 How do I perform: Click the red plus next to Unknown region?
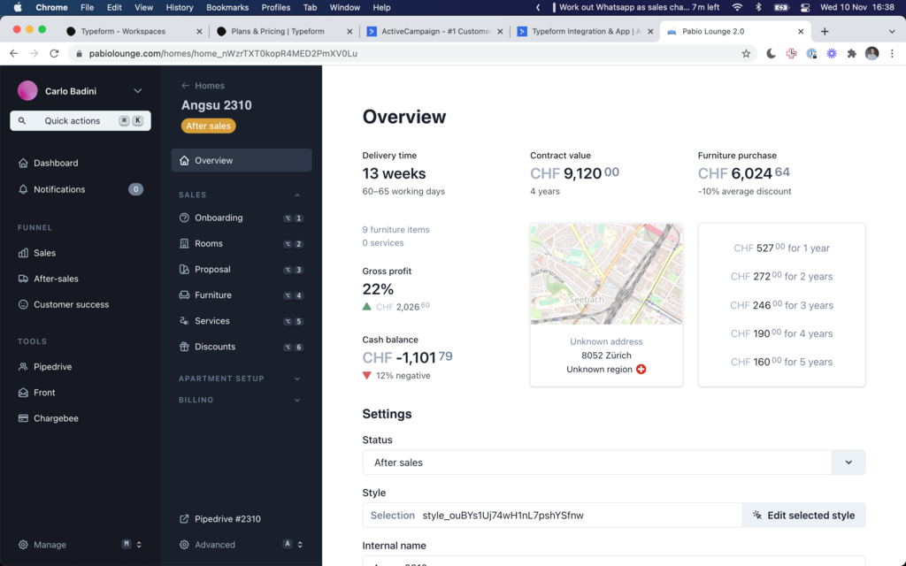[x=641, y=369]
